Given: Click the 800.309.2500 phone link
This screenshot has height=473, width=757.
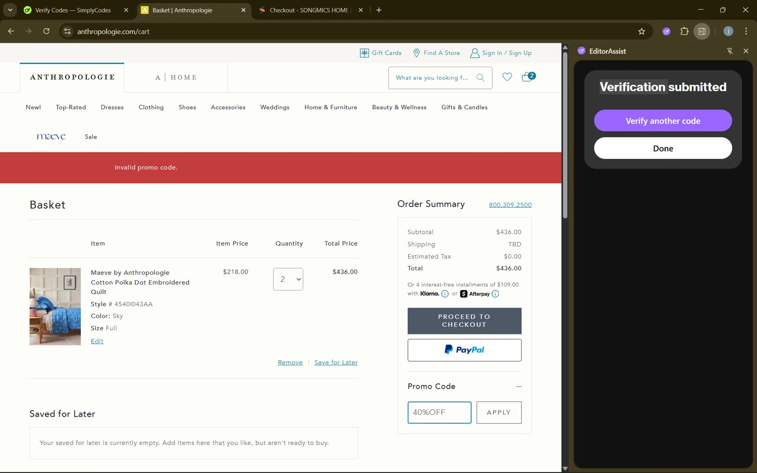Looking at the screenshot, I should (510, 205).
